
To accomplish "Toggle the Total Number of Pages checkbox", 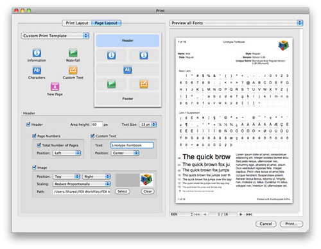I will [39, 145].
